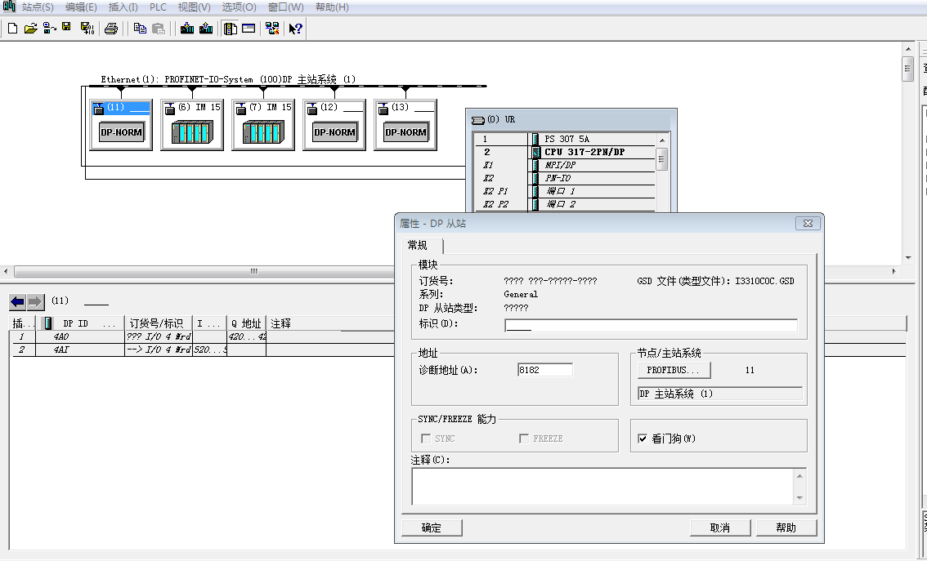Viewport: 927px width, 561px height.
Task: Click the SYNC checkbox
Action: point(426,439)
